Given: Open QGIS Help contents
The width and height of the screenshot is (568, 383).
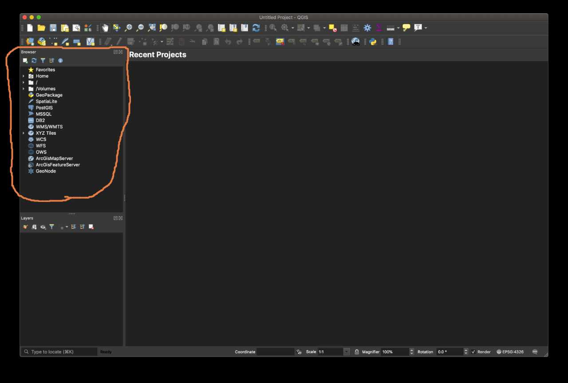Looking at the screenshot, I should click(x=390, y=41).
